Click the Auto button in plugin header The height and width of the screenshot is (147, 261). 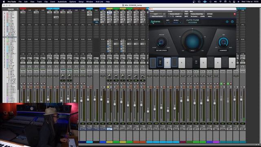186,14
